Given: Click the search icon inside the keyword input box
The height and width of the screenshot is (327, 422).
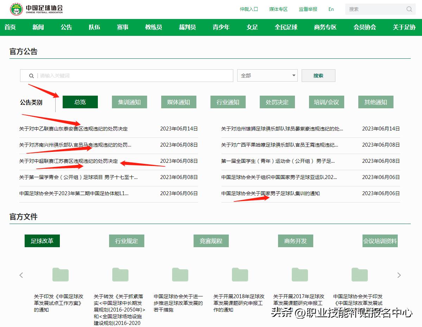Looking at the screenshot, I should (x=31, y=75).
